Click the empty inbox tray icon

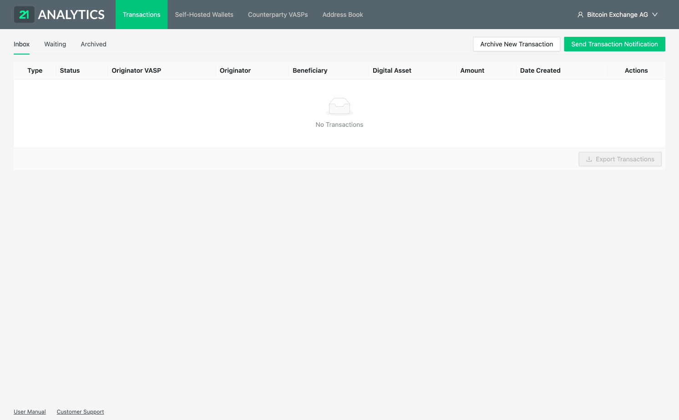[x=339, y=106]
